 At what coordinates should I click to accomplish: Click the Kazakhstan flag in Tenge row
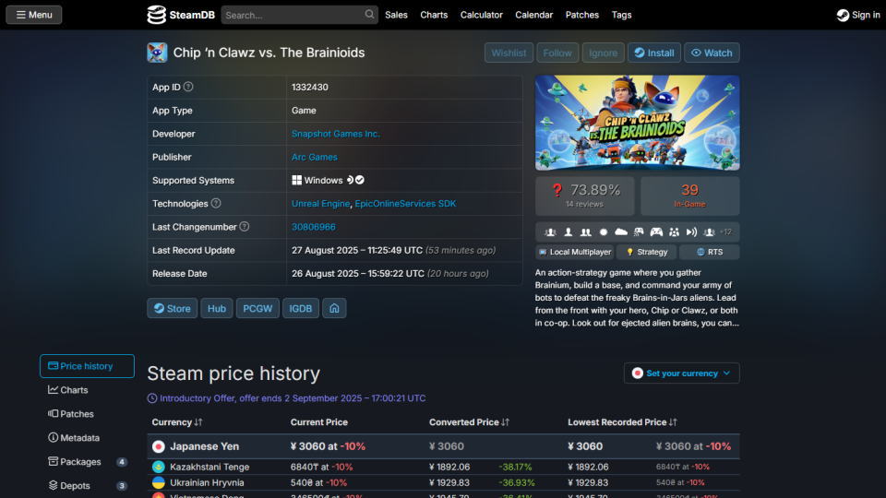pyautogui.click(x=158, y=467)
